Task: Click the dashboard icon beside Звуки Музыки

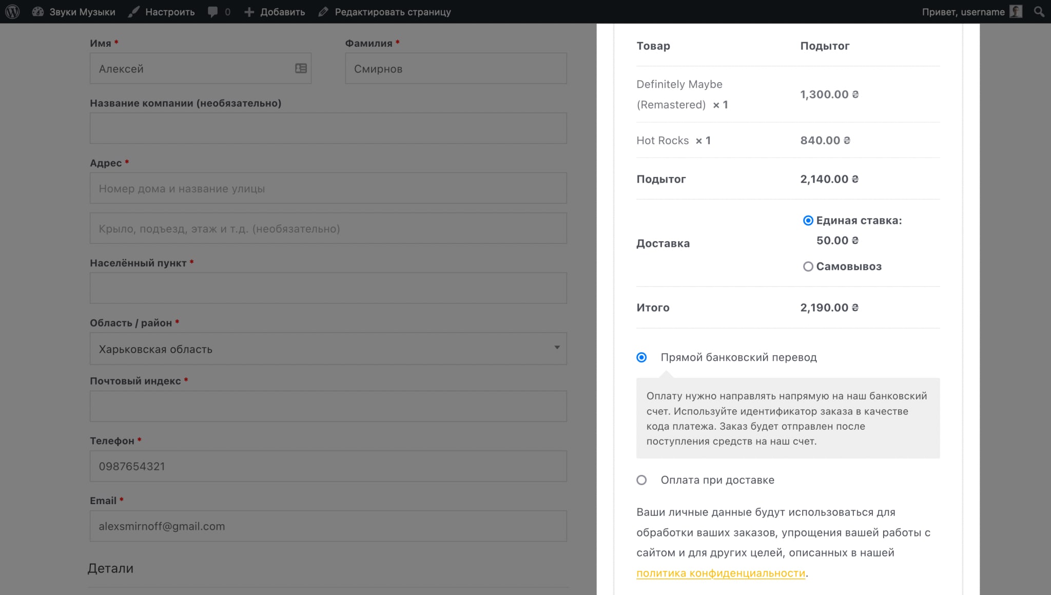Action: 38,11
